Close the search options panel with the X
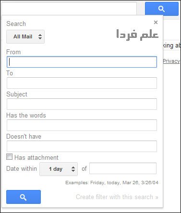The height and width of the screenshot is (213, 181). pyautogui.click(x=156, y=22)
